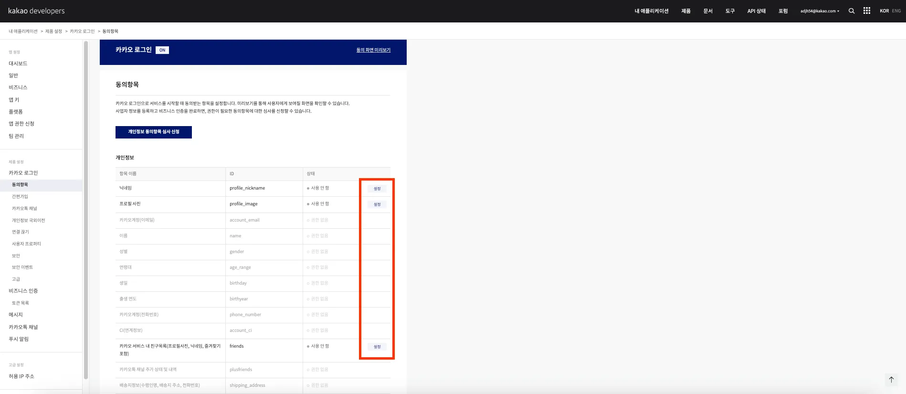The image size is (906, 394).
Task: Select 카카오 로그인 in the sidebar
Action: (23, 173)
